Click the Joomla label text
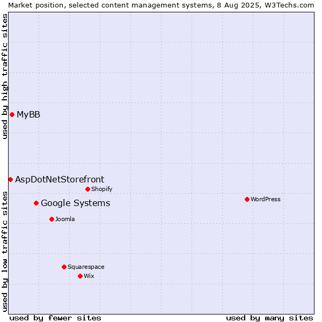Screen dimensions: 322x322 [x=65, y=219]
